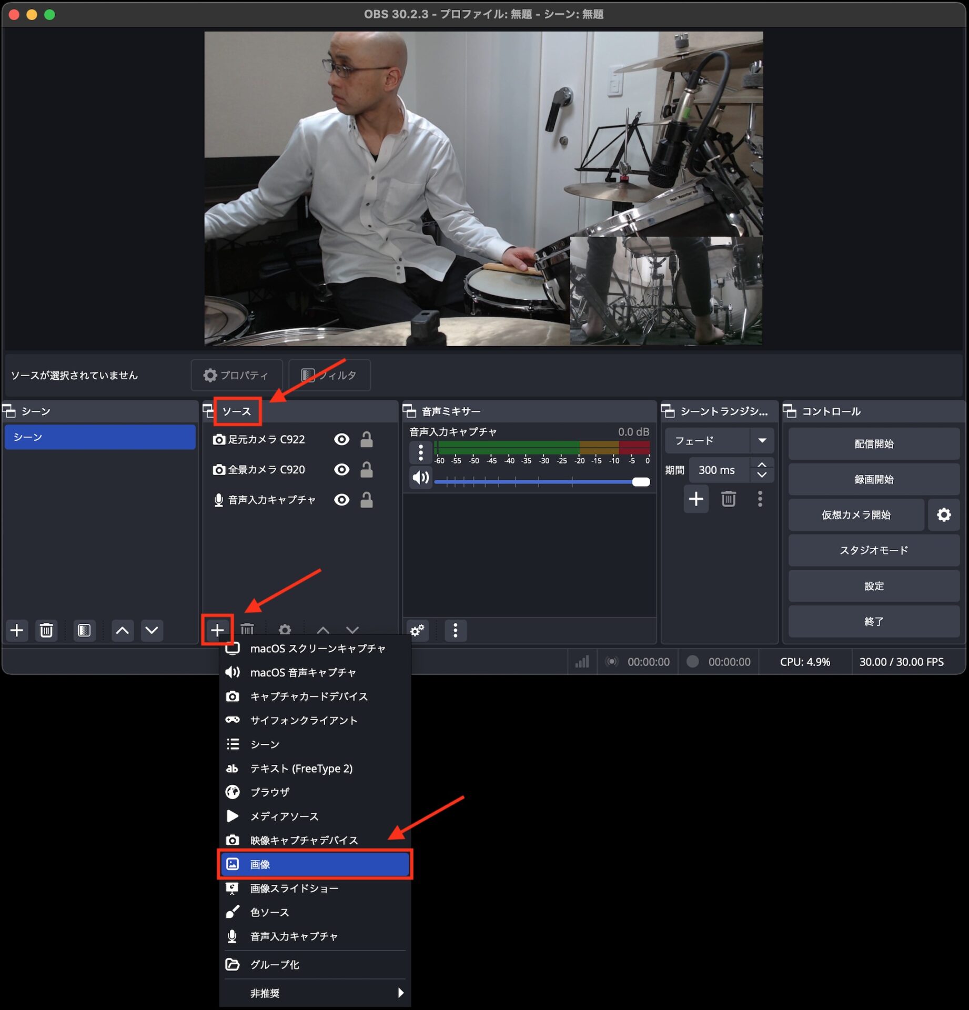Viewport: 969px width, 1010px height.
Task: Select グループ化 menu entry
Action: coord(315,964)
